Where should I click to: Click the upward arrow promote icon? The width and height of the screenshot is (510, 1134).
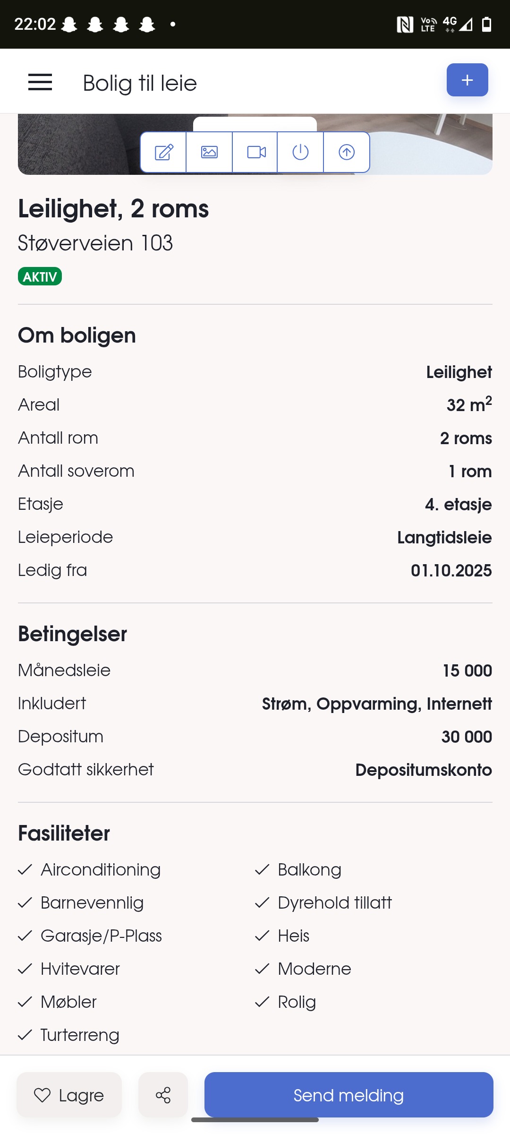(x=347, y=152)
